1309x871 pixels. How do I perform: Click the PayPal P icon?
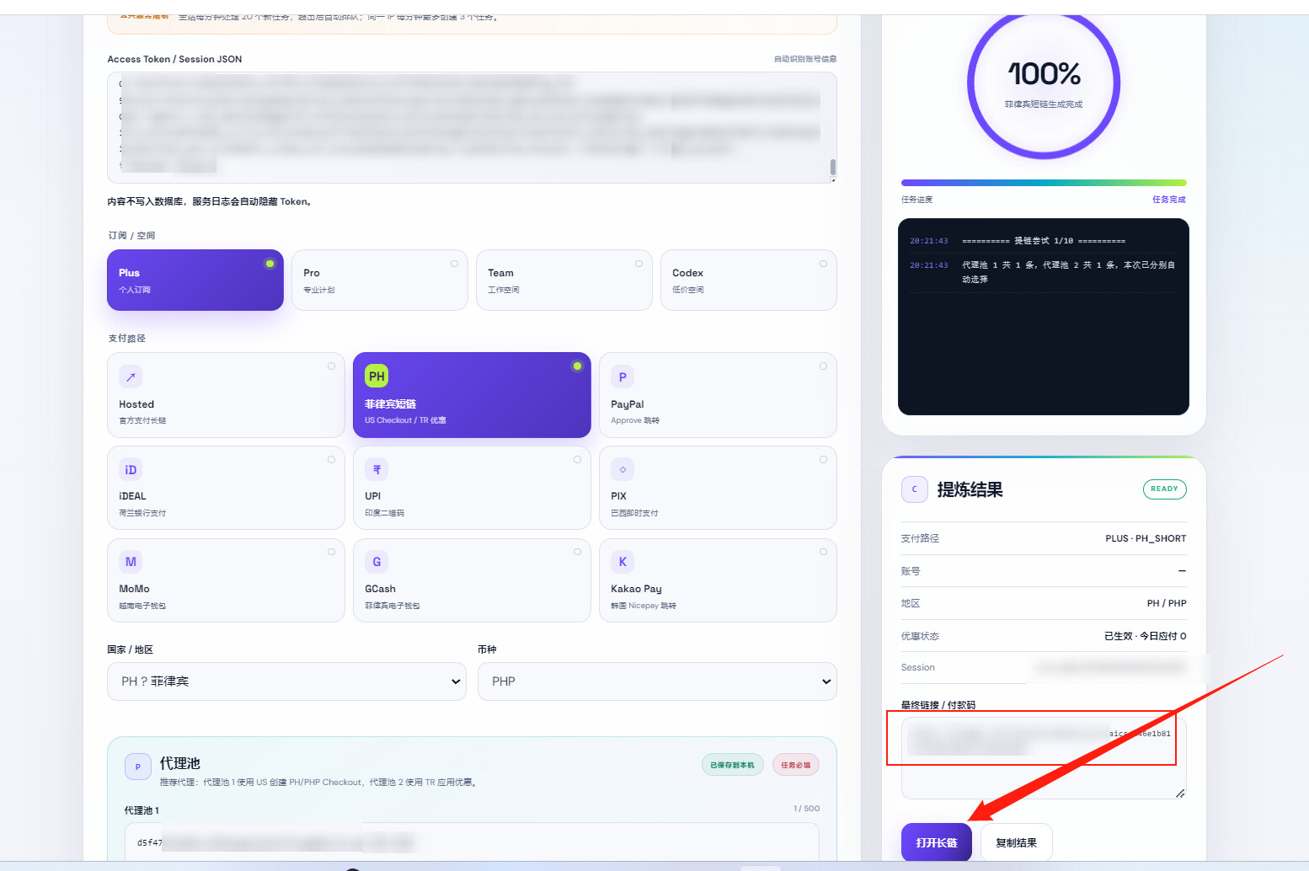(x=622, y=377)
